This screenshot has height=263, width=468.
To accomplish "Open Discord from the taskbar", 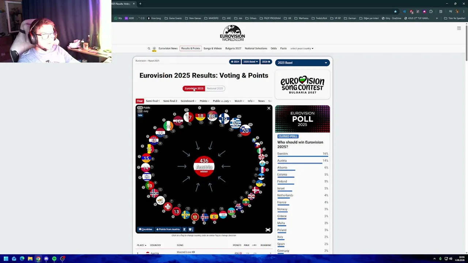I will tap(46, 259).
